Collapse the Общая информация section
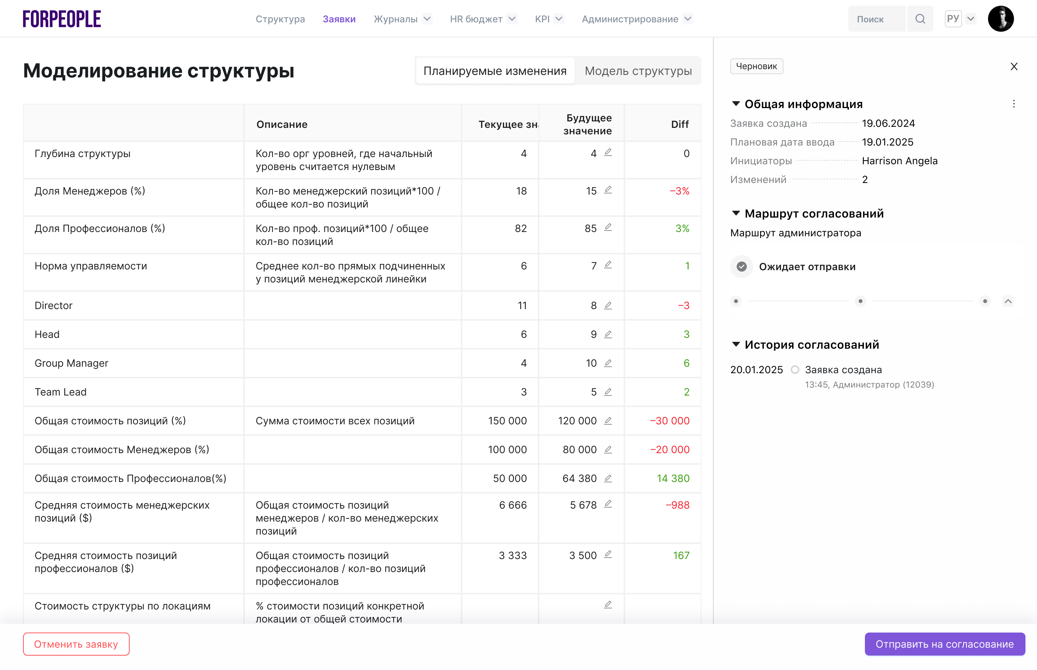This screenshot has height=670, width=1037. point(736,104)
